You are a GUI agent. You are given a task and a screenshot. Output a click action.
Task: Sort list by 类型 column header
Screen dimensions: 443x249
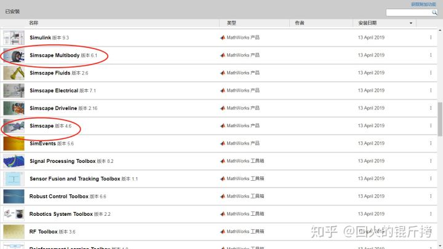click(231, 23)
